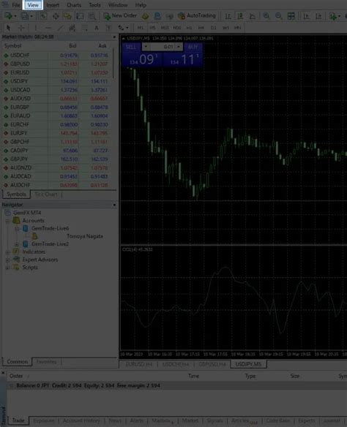Select the Draw Vertical Line tool

(x=35, y=28)
